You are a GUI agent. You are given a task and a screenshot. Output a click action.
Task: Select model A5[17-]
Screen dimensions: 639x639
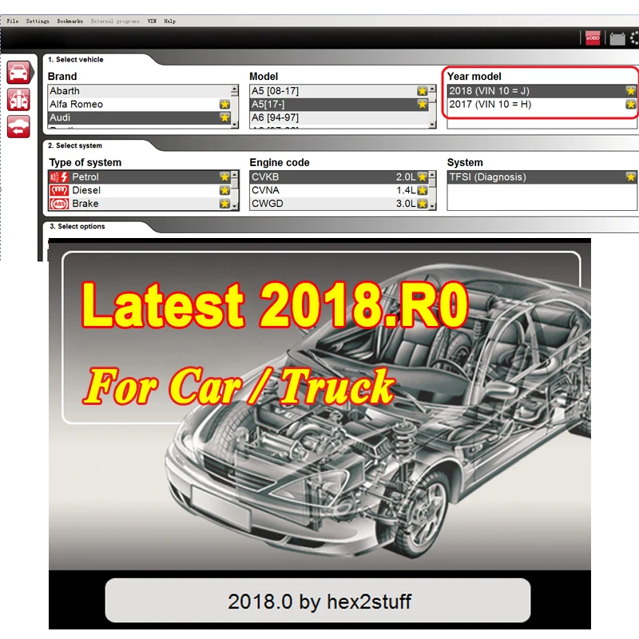point(339,105)
